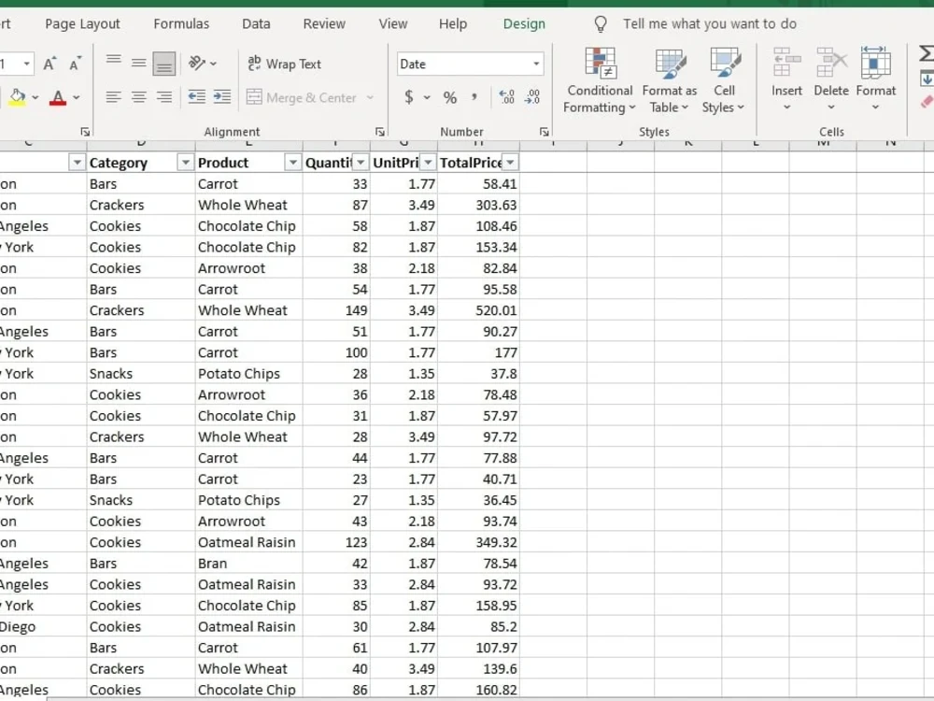Click Tell me what you want search
Screen dimensions: 934x701
710,24
